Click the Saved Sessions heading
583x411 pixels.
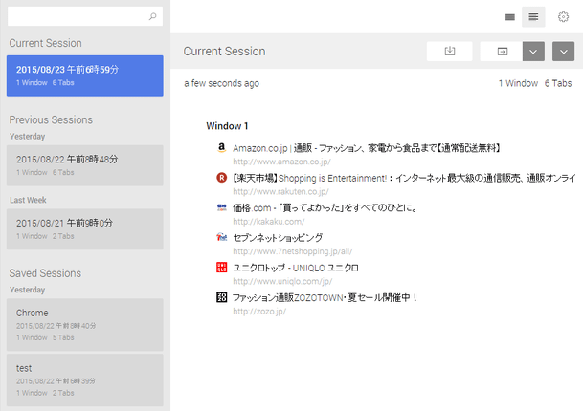point(45,273)
